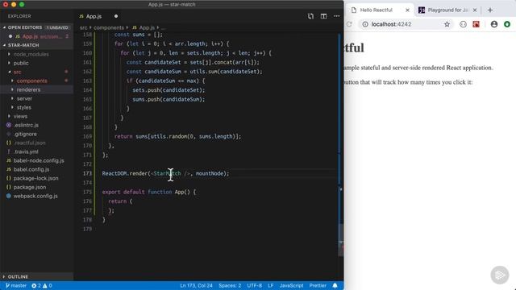Click App.js in the breadcrumb path

click(x=147, y=27)
